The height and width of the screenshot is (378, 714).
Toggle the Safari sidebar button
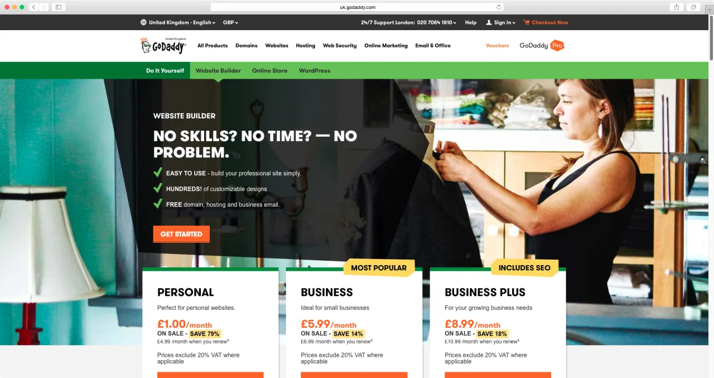58,7
